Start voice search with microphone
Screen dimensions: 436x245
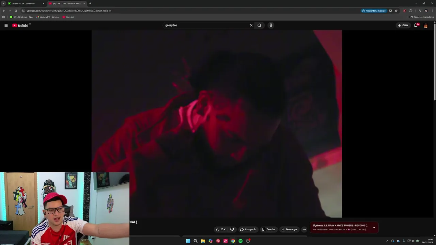point(271,25)
